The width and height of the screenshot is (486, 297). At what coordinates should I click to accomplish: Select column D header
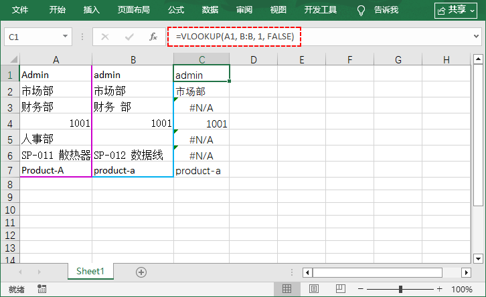254,59
